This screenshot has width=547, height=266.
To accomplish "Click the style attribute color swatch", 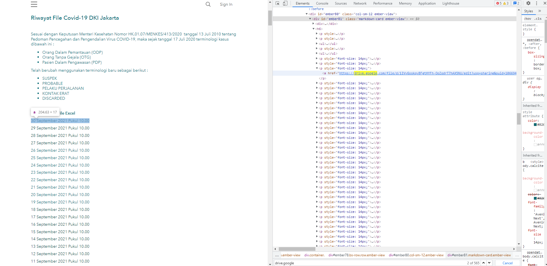I will [x=535, y=125].
